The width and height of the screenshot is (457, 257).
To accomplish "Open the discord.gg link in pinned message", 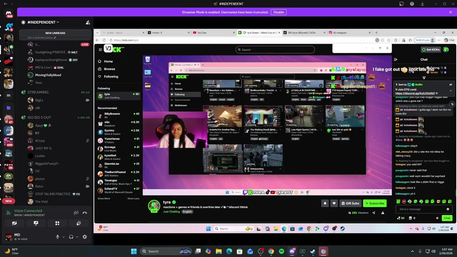I will click(415, 94).
